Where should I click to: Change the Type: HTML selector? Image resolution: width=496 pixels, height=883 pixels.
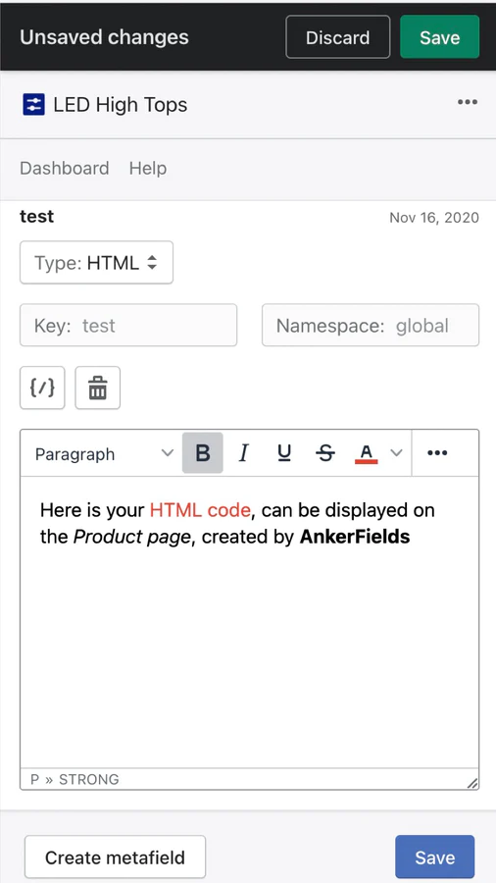[x=96, y=262]
